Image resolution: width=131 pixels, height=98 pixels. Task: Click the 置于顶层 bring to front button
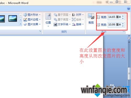(62, 15)
